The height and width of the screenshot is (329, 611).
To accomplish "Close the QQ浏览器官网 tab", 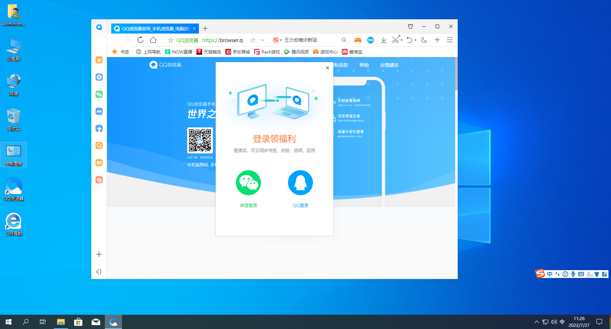I will coord(194,29).
